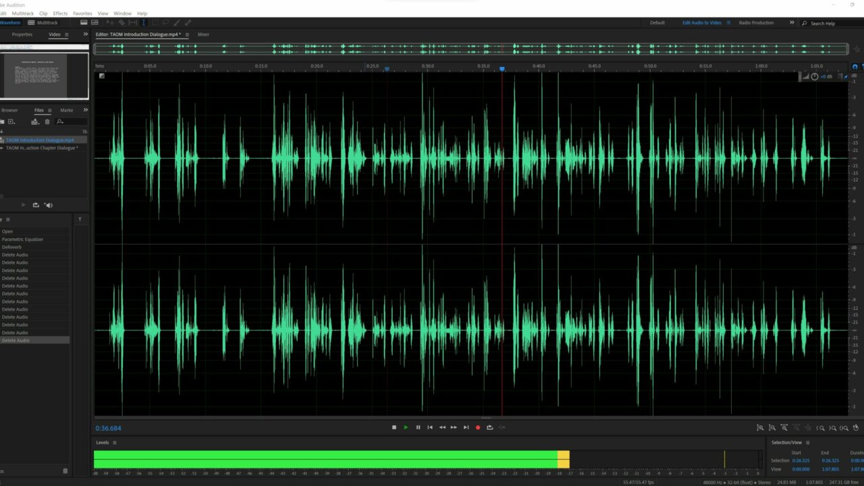The height and width of the screenshot is (486, 864).
Task: Toggle the Multitrack view button
Action: (x=43, y=22)
